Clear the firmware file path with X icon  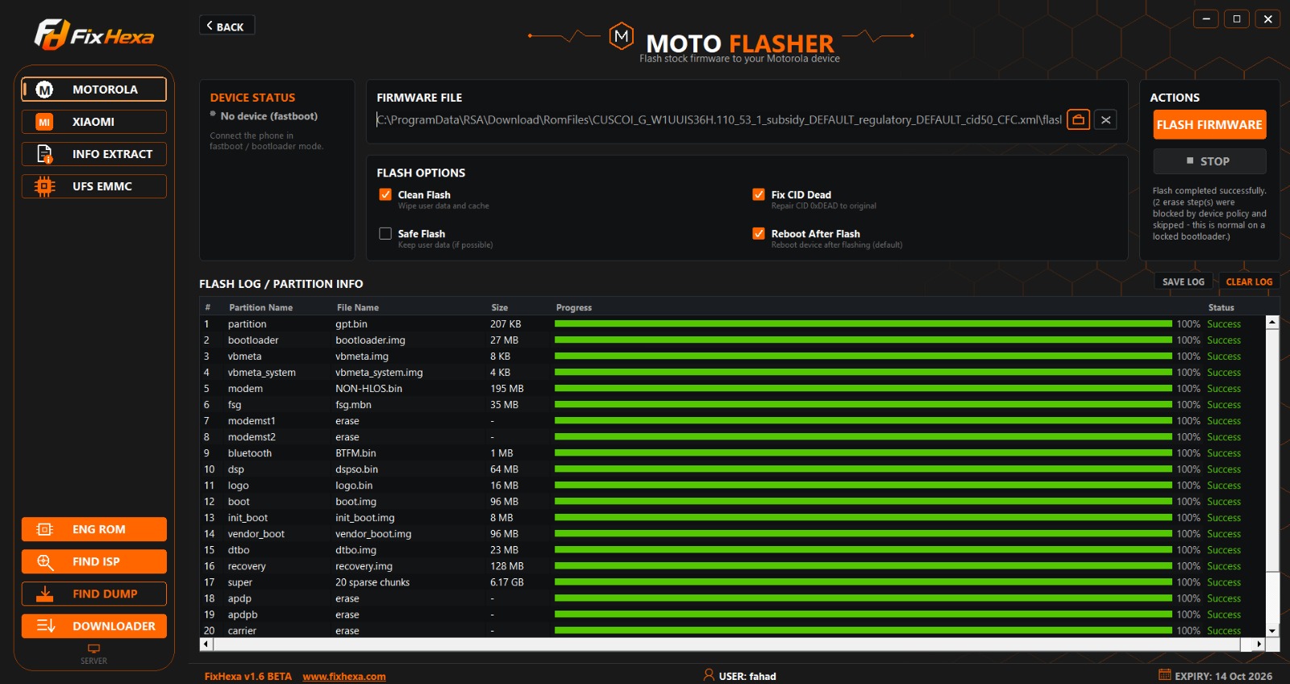point(1105,119)
